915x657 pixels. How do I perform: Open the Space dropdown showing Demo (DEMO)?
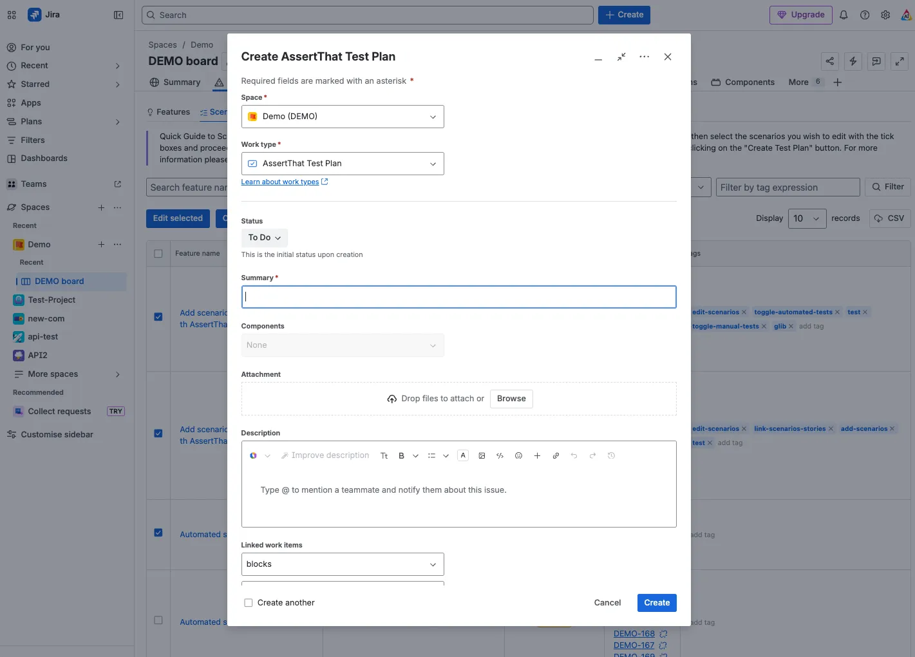(x=343, y=117)
